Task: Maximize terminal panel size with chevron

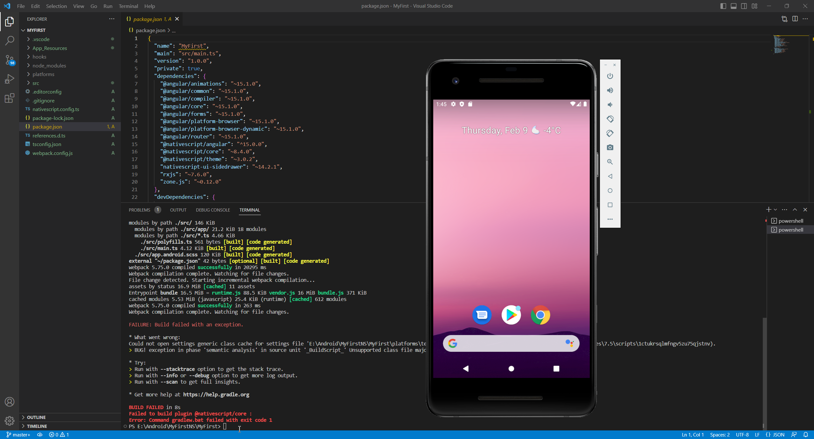Action: point(795,210)
